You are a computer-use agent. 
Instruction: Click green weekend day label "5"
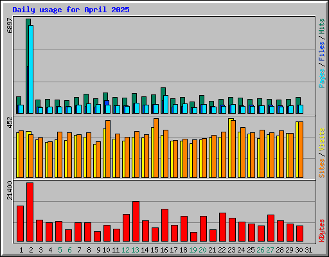tap(60, 250)
